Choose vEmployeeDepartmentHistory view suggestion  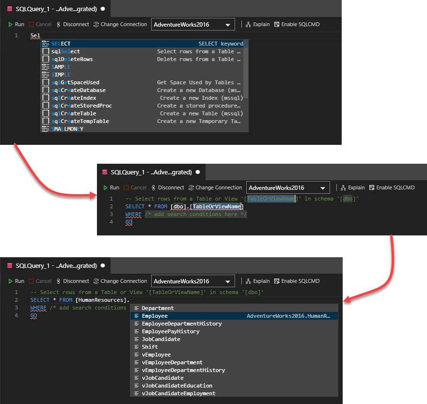pos(234,370)
